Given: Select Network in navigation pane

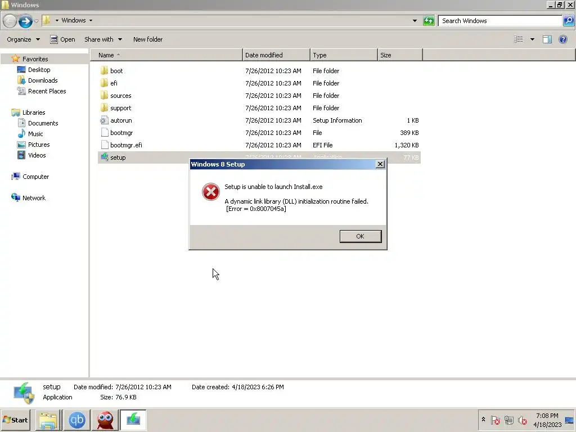Looking at the screenshot, I should tap(34, 198).
